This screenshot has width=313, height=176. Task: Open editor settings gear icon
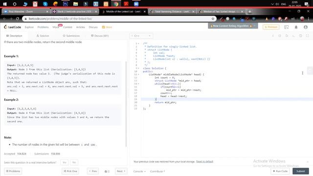pyautogui.click(x=300, y=36)
